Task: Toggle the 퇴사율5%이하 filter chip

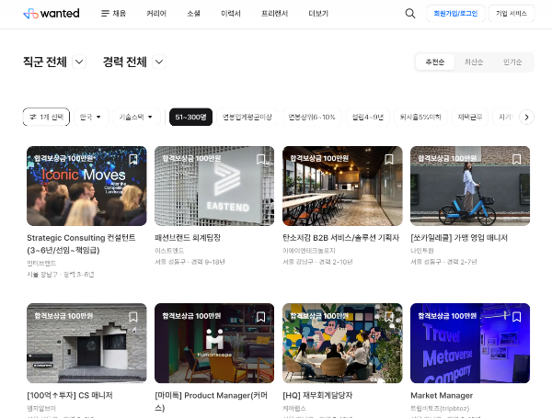Action: point(420,117)
